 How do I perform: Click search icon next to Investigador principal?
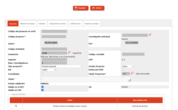click(150, 35)
